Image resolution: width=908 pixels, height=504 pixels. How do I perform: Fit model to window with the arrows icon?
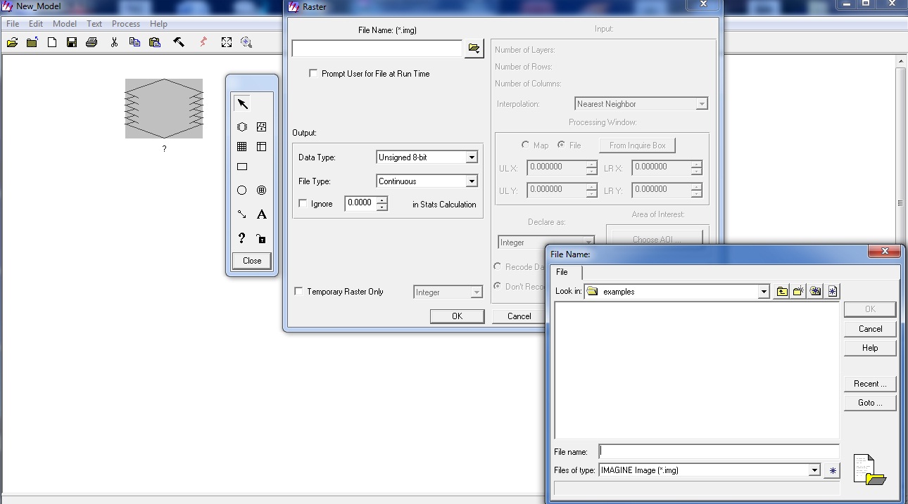pyautogui.click(x=226, y=42)
